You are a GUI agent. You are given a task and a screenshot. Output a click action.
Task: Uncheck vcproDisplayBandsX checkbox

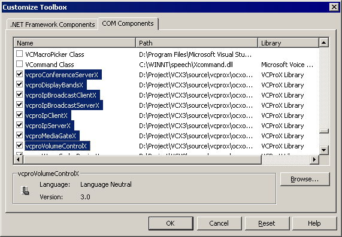coord(19,84)
